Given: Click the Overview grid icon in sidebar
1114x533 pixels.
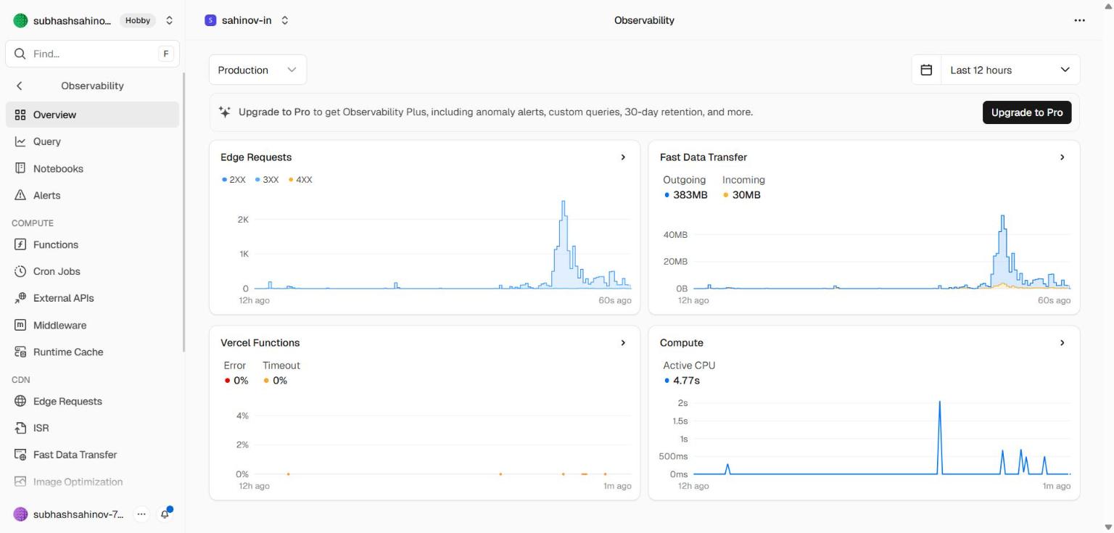Looking at the screenshot, I should [20, 115].
